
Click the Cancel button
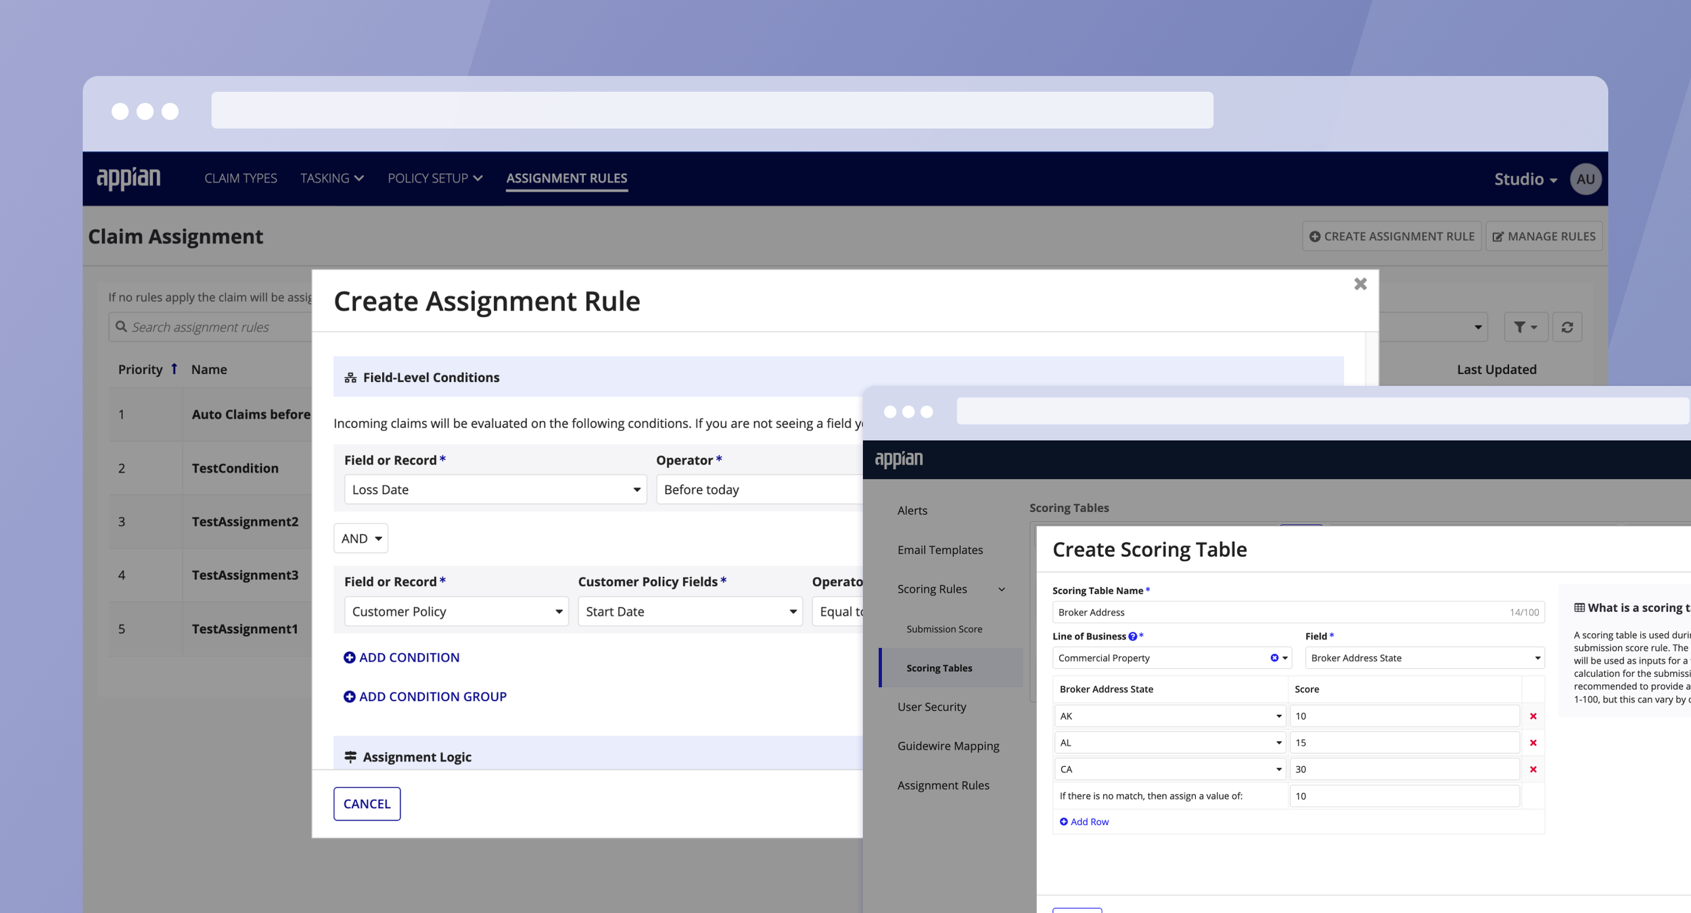click(367, 803)
